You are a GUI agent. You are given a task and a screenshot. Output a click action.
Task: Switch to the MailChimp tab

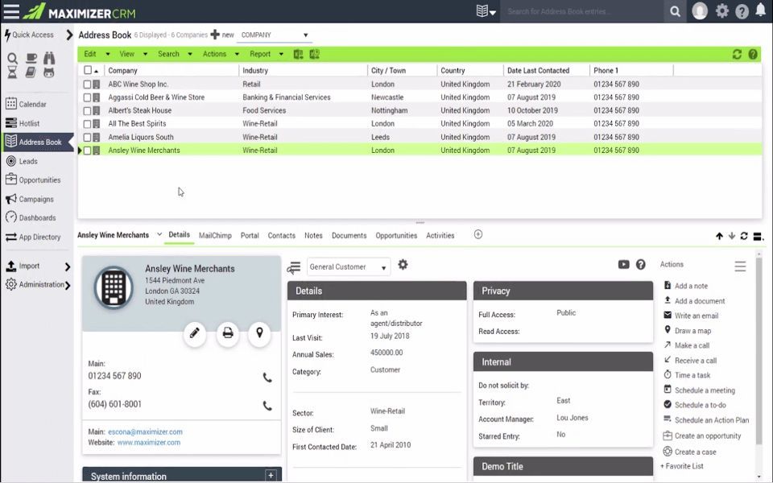click(x=215, y=236)
